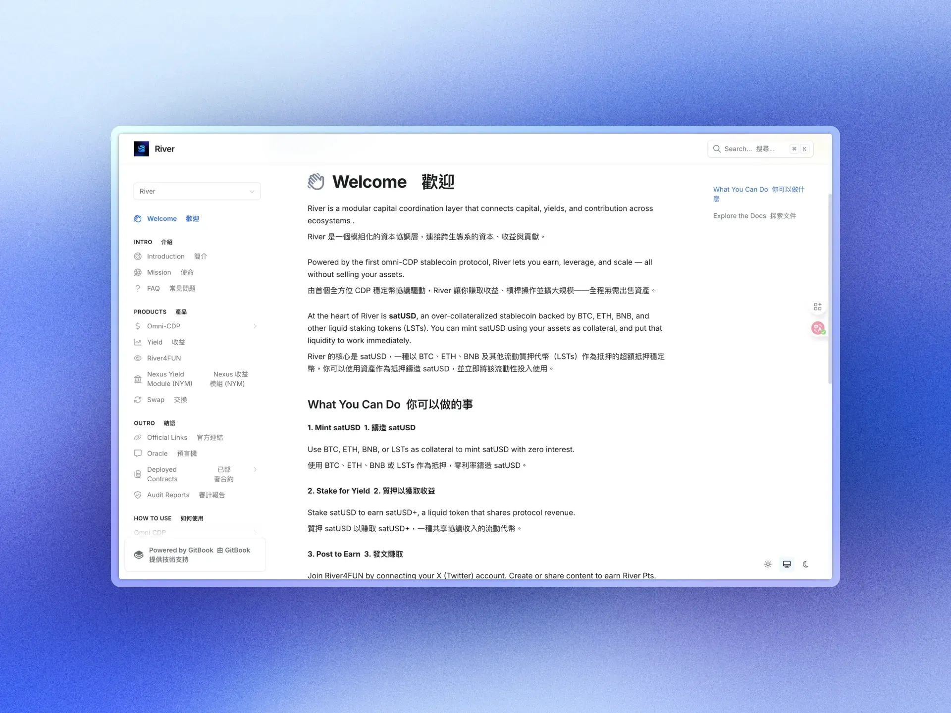
Task: Click the Official Links chain icon
Action: (x=138, y=437)
